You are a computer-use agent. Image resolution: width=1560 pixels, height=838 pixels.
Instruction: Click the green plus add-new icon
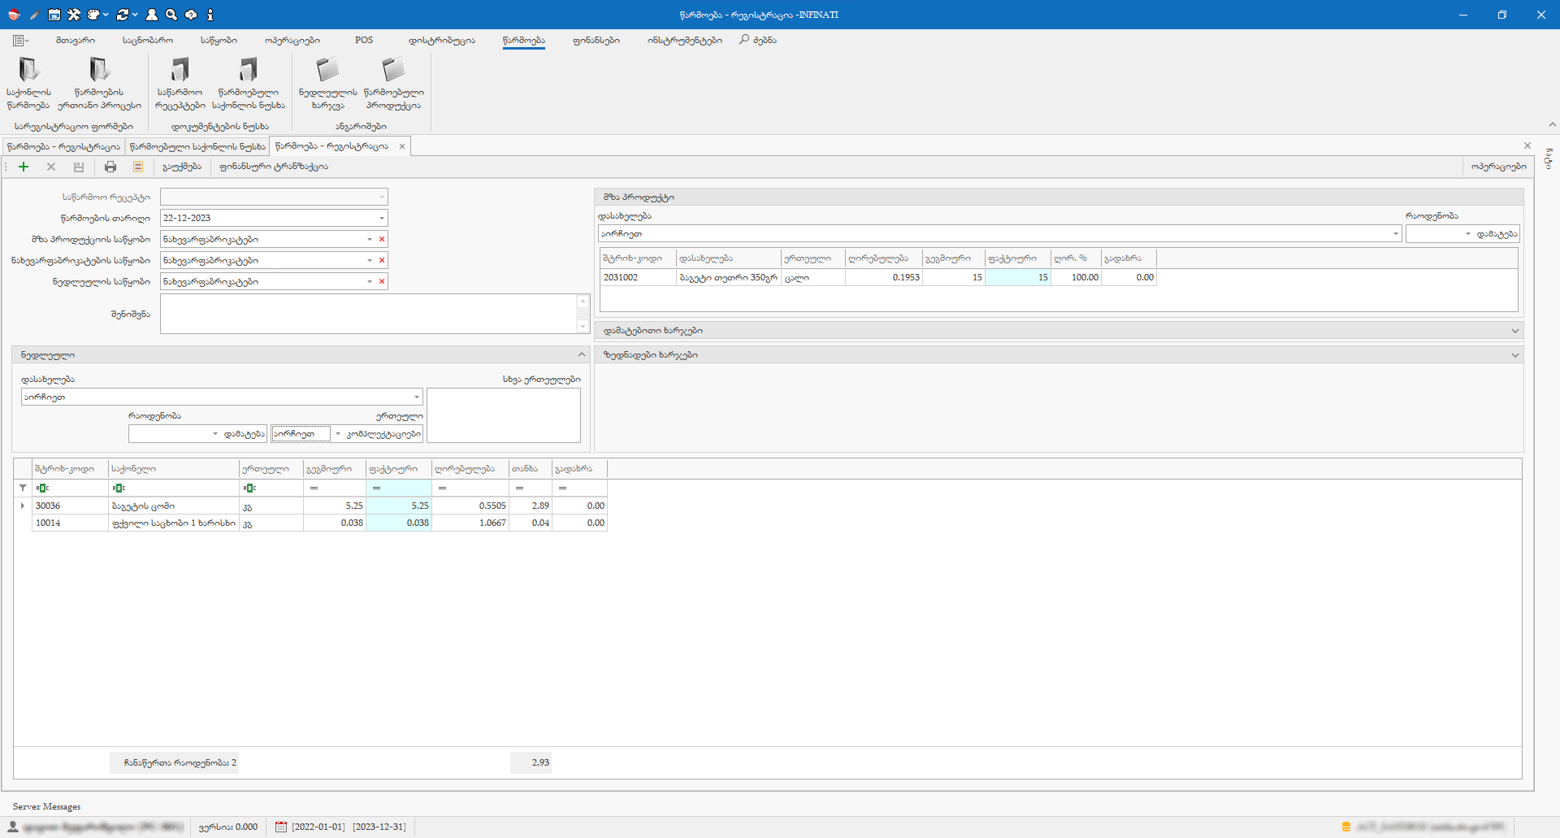coord(24,167)
